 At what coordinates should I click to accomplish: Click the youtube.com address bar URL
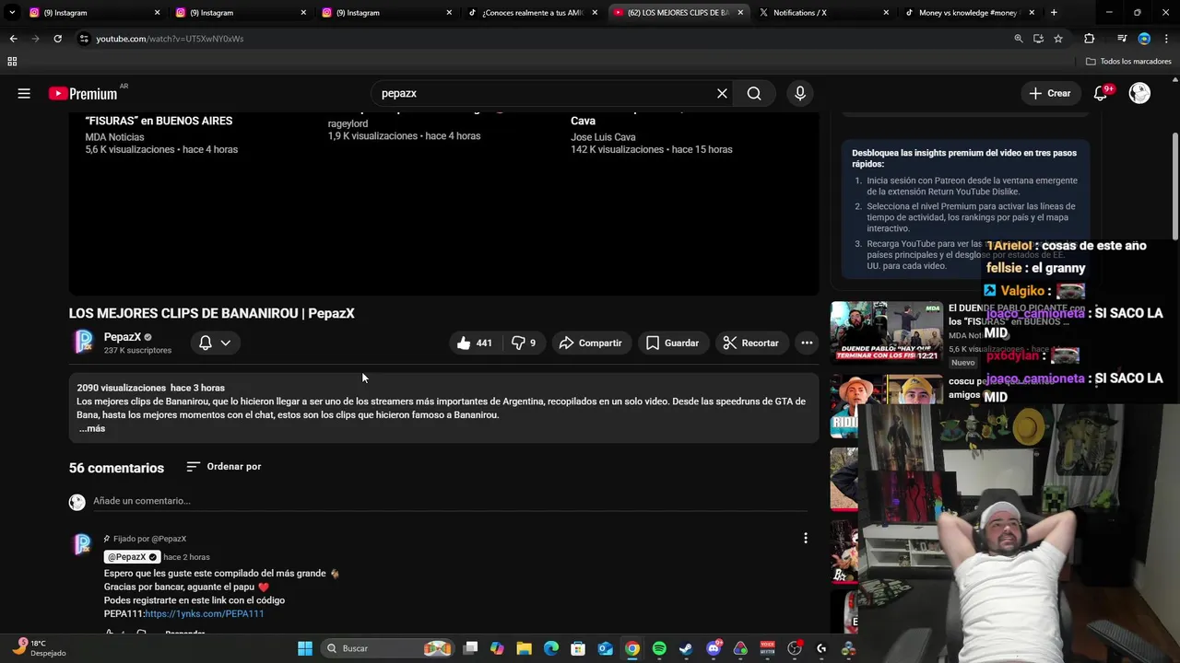point(170,39)
